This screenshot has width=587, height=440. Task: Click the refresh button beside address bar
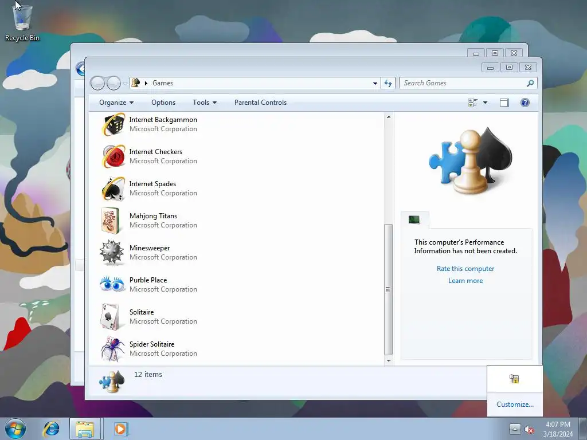pos(388,83)
